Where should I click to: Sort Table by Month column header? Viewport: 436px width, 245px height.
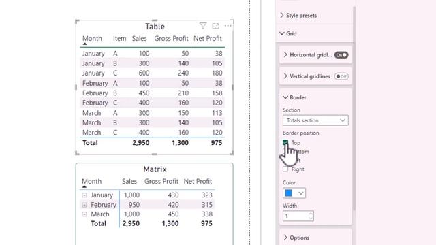click(93, 39)
